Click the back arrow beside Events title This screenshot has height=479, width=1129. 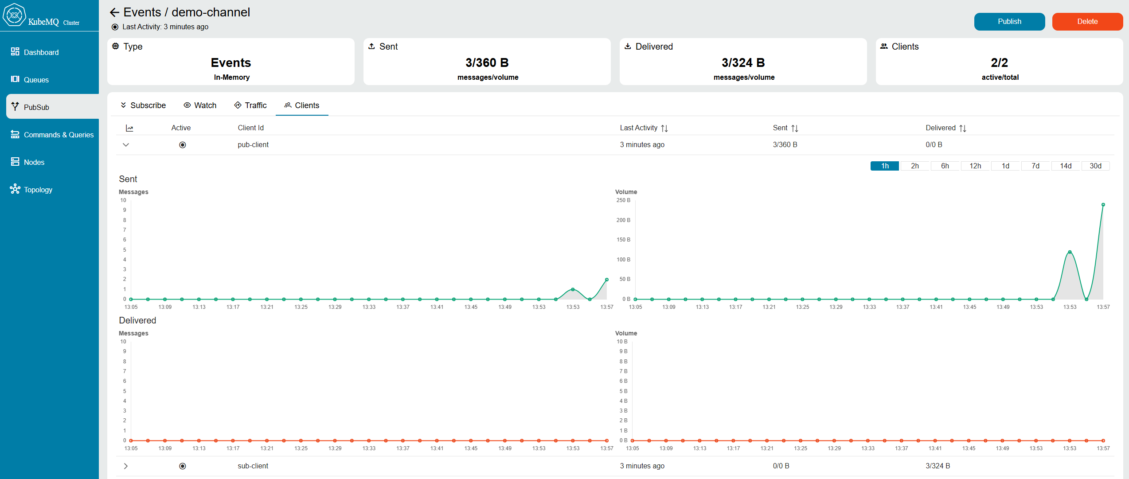114,12
